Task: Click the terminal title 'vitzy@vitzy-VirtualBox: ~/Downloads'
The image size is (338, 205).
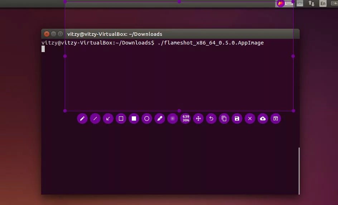Action: click(x=115, y=34)
